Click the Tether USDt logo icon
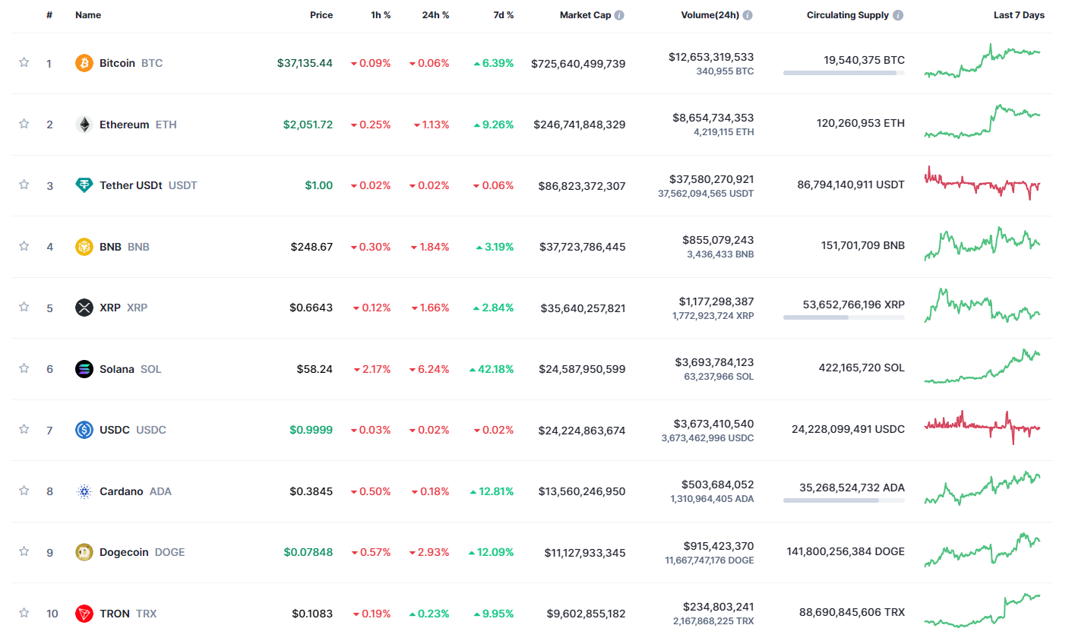 [x=84, y=185]
